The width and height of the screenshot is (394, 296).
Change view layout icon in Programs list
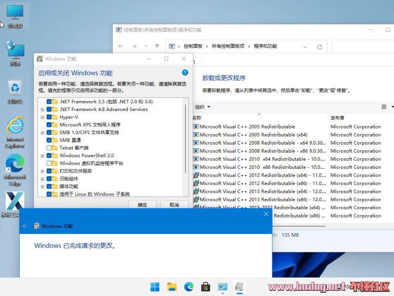(x=384, y=107)
